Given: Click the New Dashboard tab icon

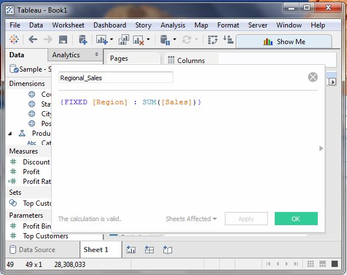Looking at the screenshot, I should tap(149, 250).
